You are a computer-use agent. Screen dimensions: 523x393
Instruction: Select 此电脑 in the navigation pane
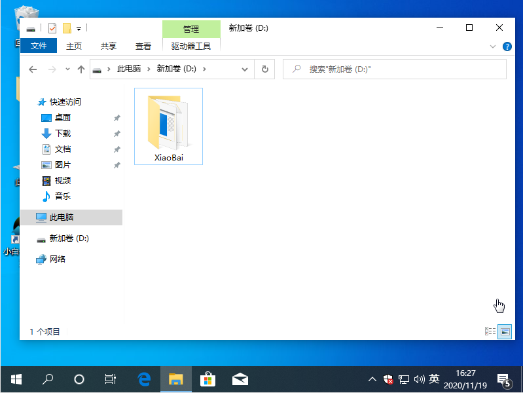(x=62, y=217)
